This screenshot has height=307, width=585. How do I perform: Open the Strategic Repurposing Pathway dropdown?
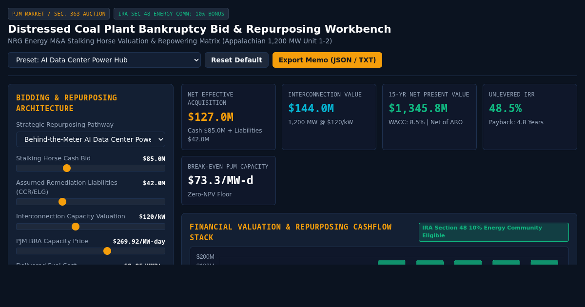coord(91,139)
